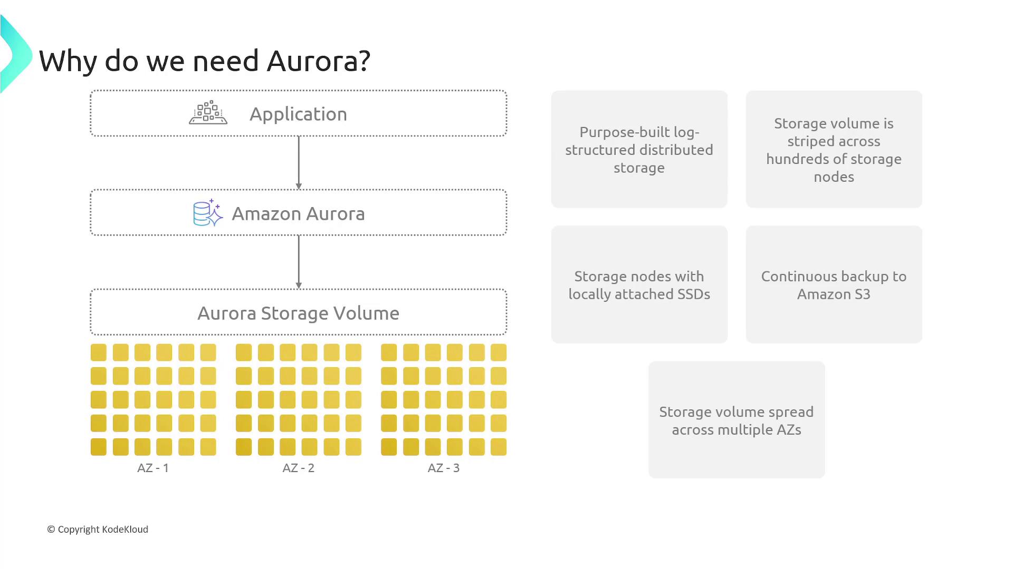Click the arrow from Application to Aurora
The image size is (1013, 569).
[299, 162]
